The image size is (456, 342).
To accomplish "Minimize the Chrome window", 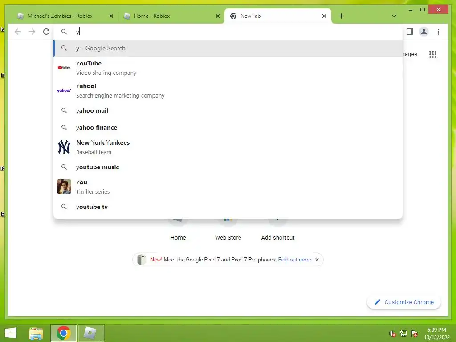I will pyautogui.click(x=410, y=10).
